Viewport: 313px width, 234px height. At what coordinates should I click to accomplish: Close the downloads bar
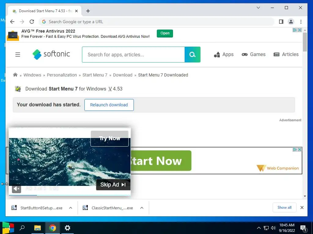pyautogui.click(x=302, y=207)
